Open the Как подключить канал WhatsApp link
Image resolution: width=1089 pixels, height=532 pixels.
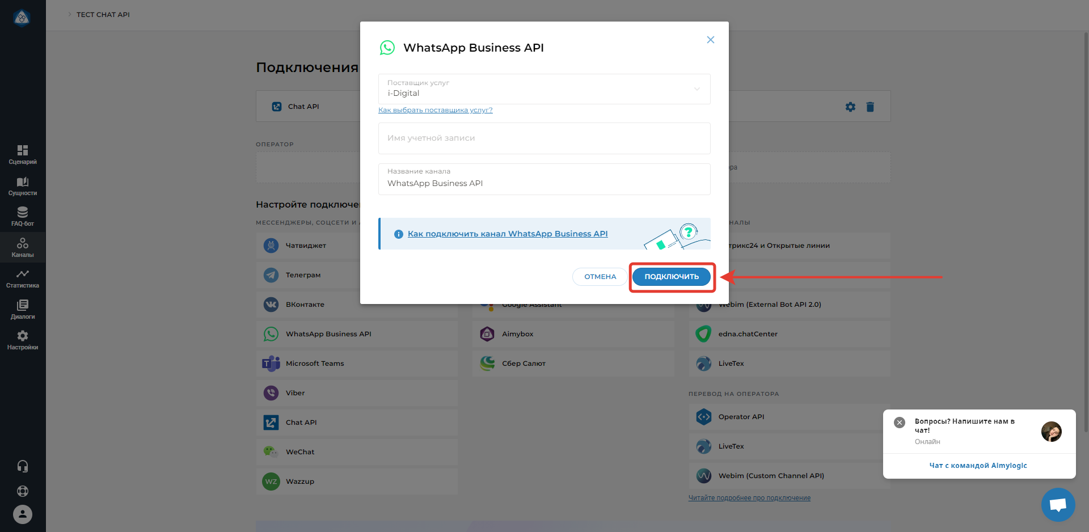(508, 234)
